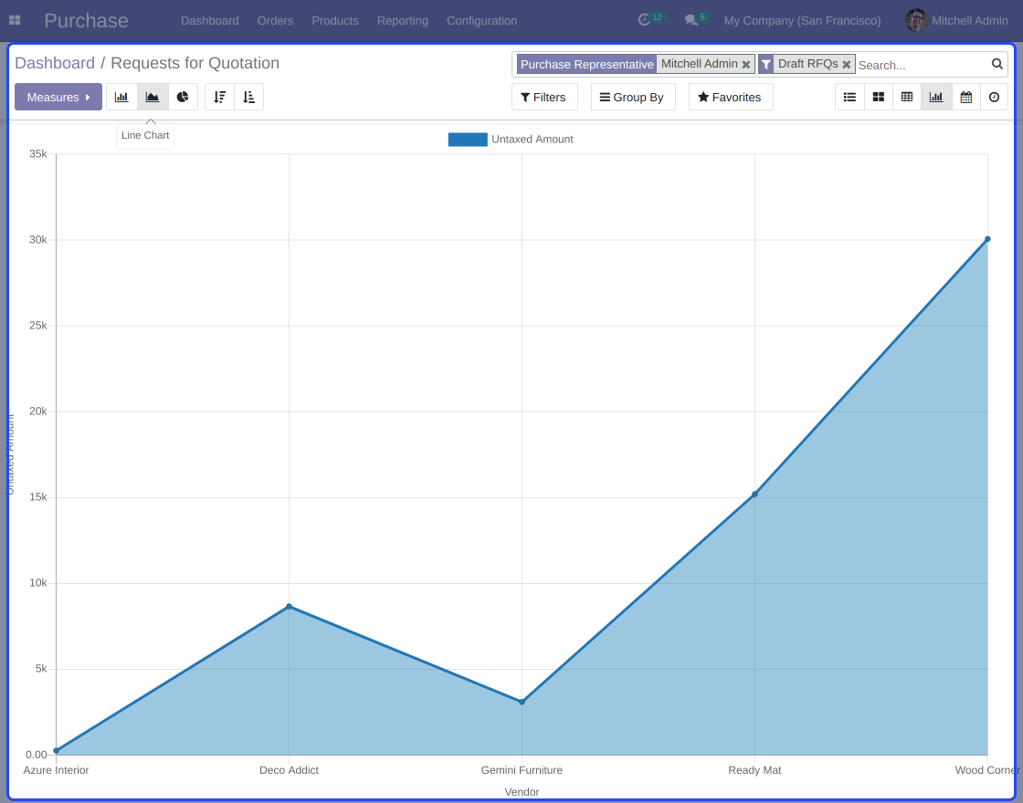
Task: Go back via Dashboard breadcrumb
Action: (x=55, y=63)
